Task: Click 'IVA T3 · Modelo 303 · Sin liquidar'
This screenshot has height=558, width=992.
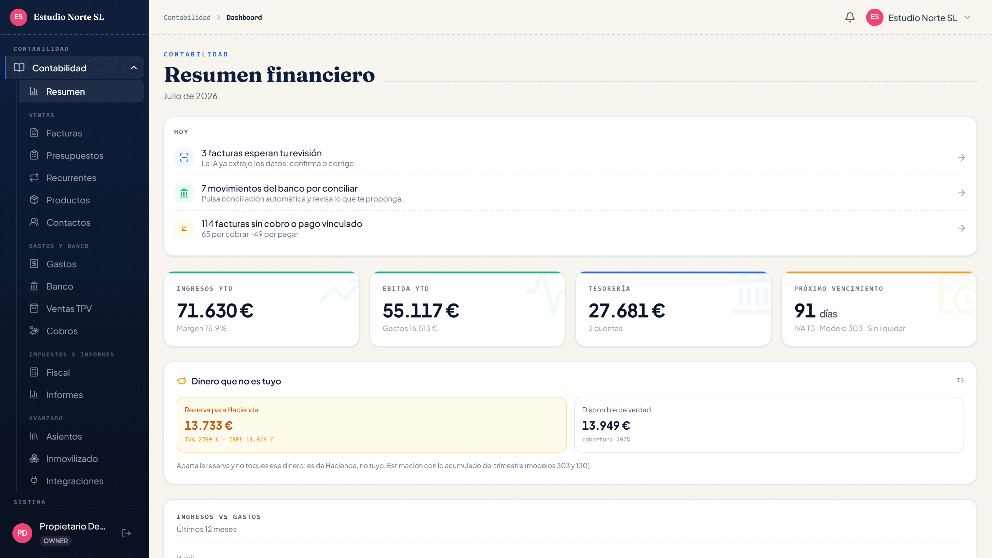Action: click(x=849, y=329)
